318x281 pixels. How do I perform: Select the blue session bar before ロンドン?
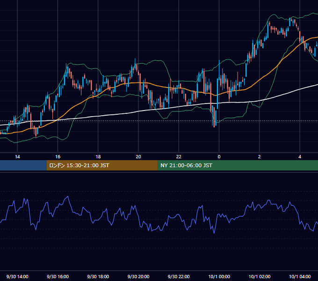point(23,165)
